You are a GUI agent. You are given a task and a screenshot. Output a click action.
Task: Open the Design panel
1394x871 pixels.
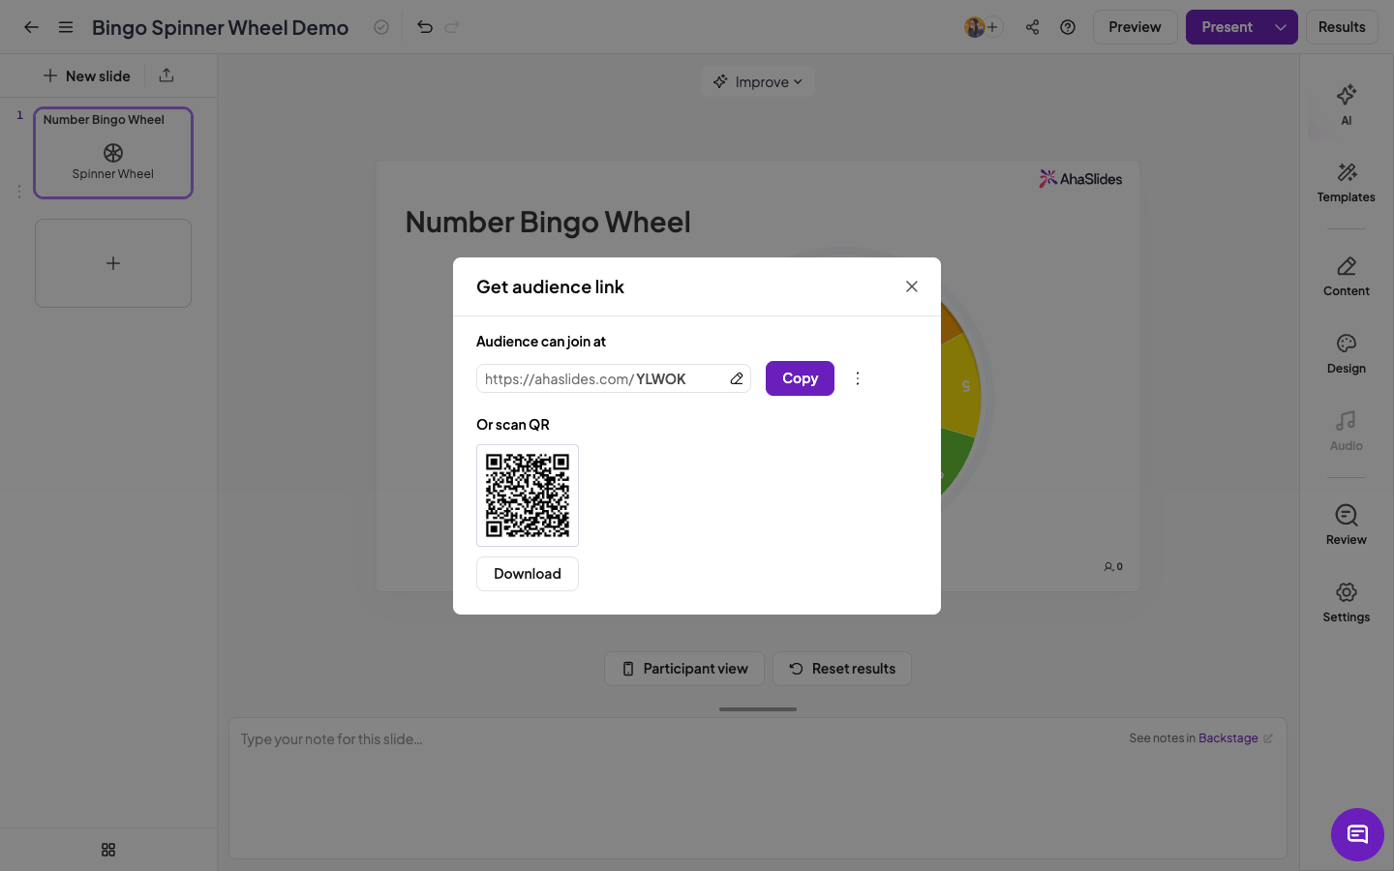(1347, 354)
